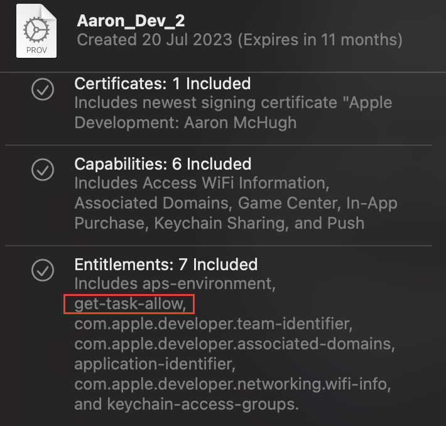Select the Capabilities: 6 Included heading
The image size is (446, 426).
click(x=163, y=164)
